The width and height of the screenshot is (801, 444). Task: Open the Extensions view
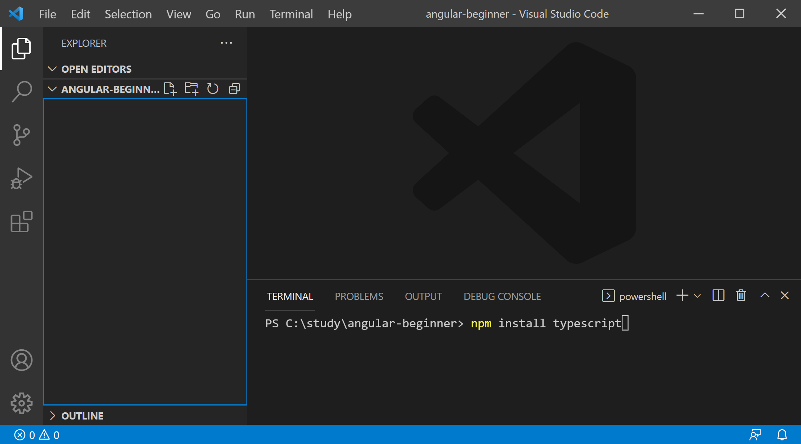point(22,221)
